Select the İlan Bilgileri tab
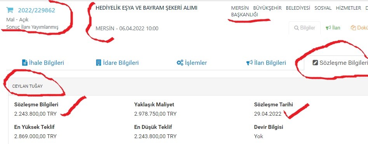The width and height of the screenshot is (368, 144). (266, 63)
